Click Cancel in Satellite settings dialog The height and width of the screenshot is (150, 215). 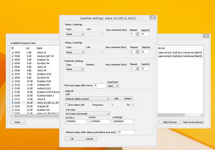89,139
